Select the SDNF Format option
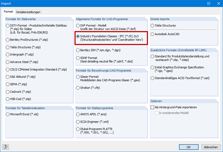The width and height of the screenshot is (223, 152). 78,58
